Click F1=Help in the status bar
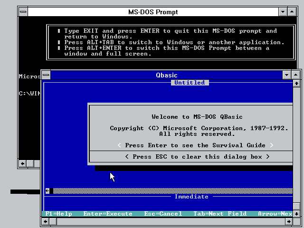304x228 pixels. tap(59, 214)
